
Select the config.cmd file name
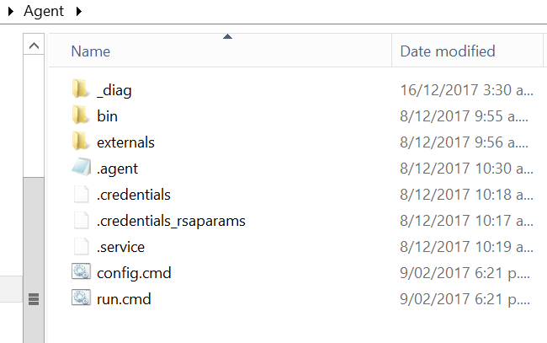(x=134, y=273)
